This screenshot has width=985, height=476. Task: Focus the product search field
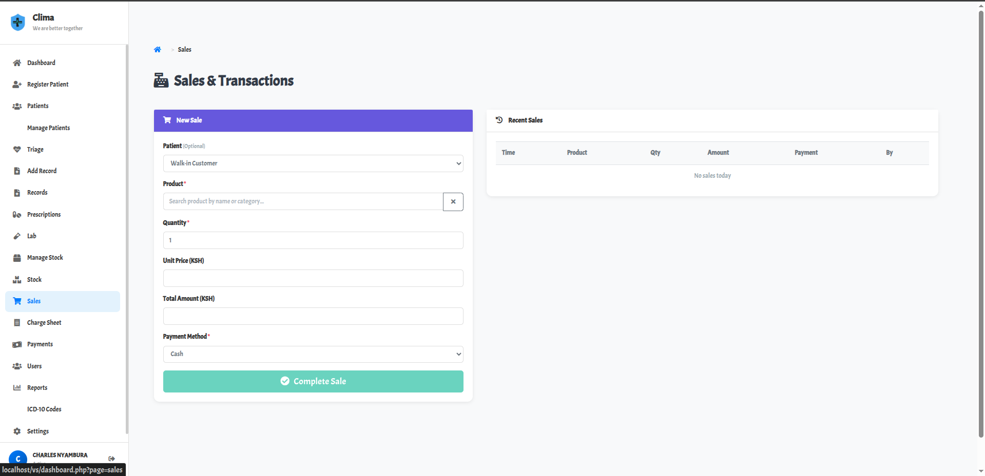coord(303,202)
